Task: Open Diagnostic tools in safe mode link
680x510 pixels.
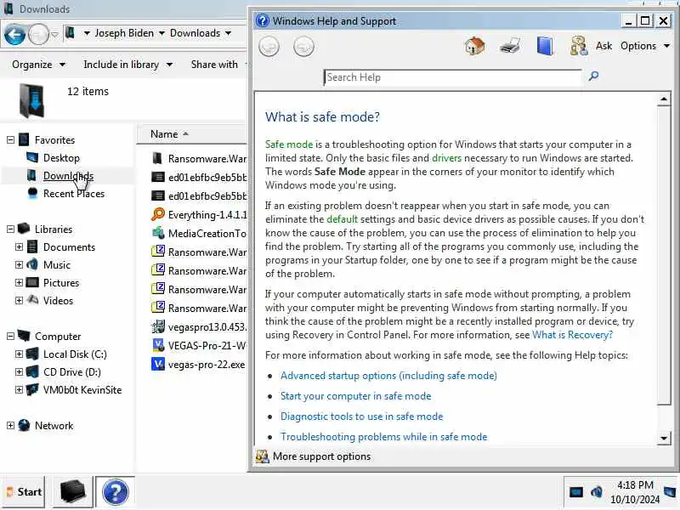Action: click(x=362, y=416)
